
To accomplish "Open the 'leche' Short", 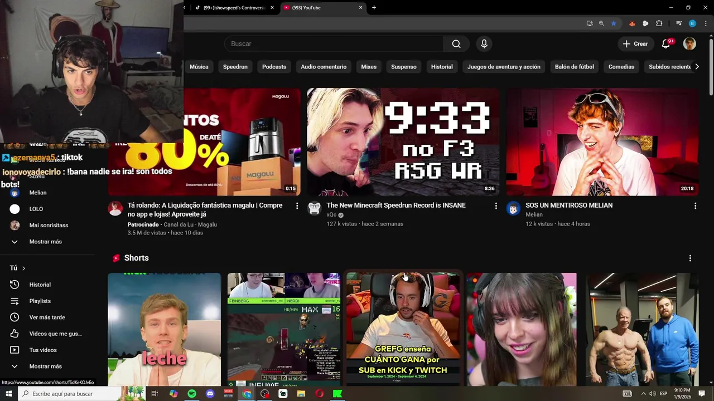I will (165, 329).
